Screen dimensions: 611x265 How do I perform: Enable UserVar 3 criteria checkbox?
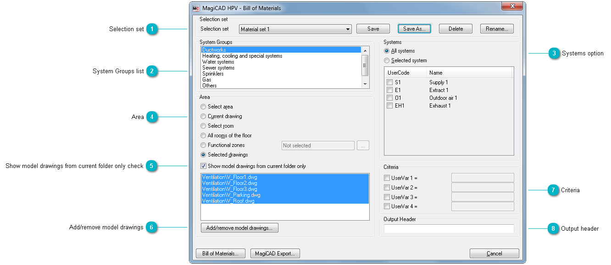(387, 197)
